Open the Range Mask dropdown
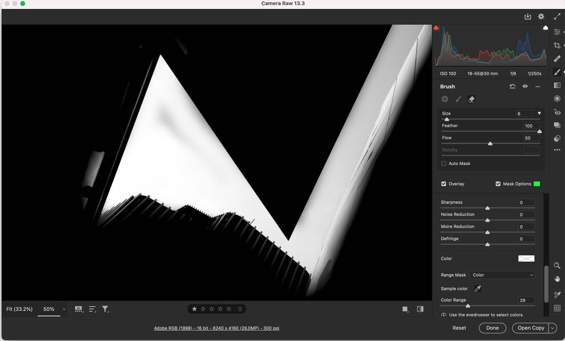The height and width of the screenshot is (341, 565). point(502,275)
